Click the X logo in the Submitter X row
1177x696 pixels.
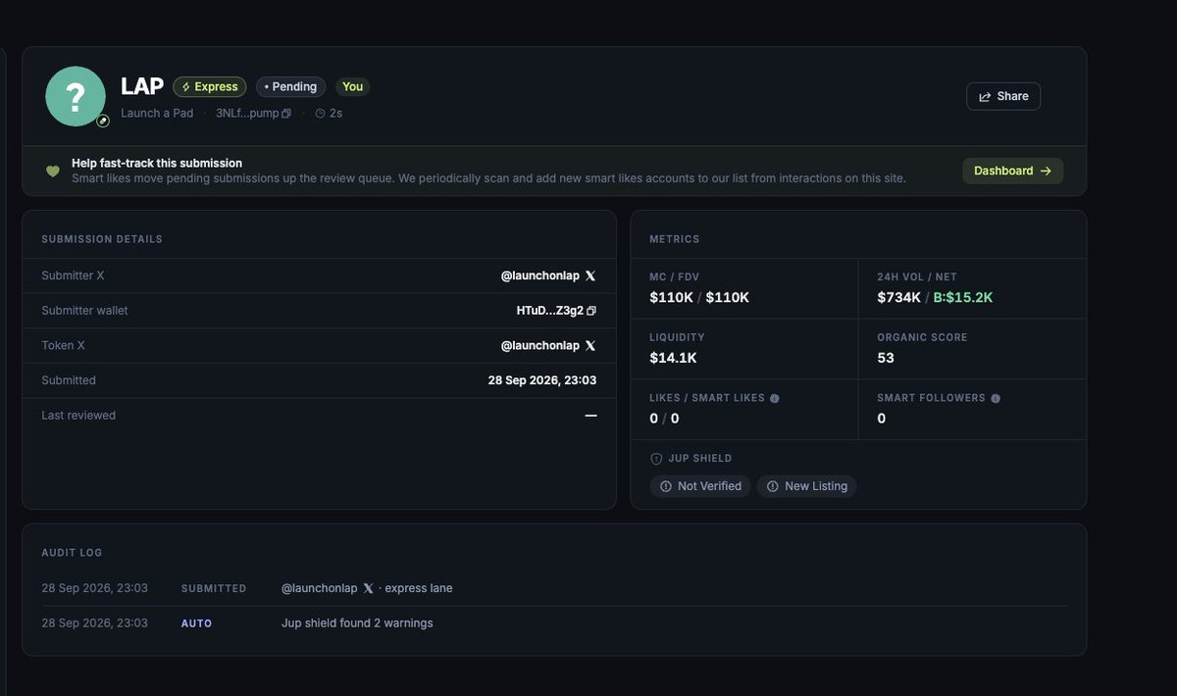(x=590, y=275)
